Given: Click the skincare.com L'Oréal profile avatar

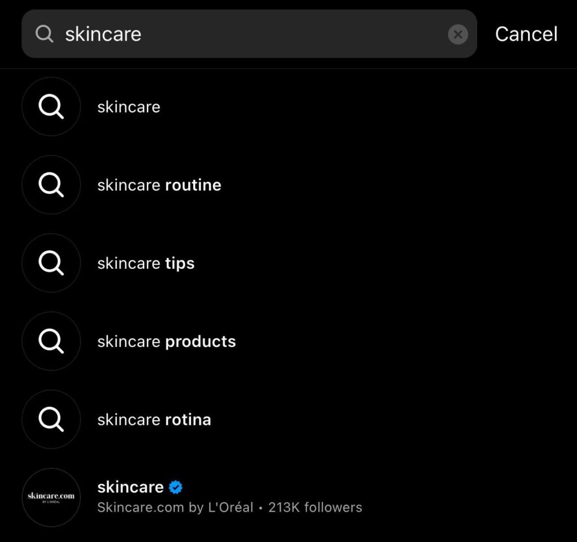Looking at the screenshot, I should [x=51, y=497].
